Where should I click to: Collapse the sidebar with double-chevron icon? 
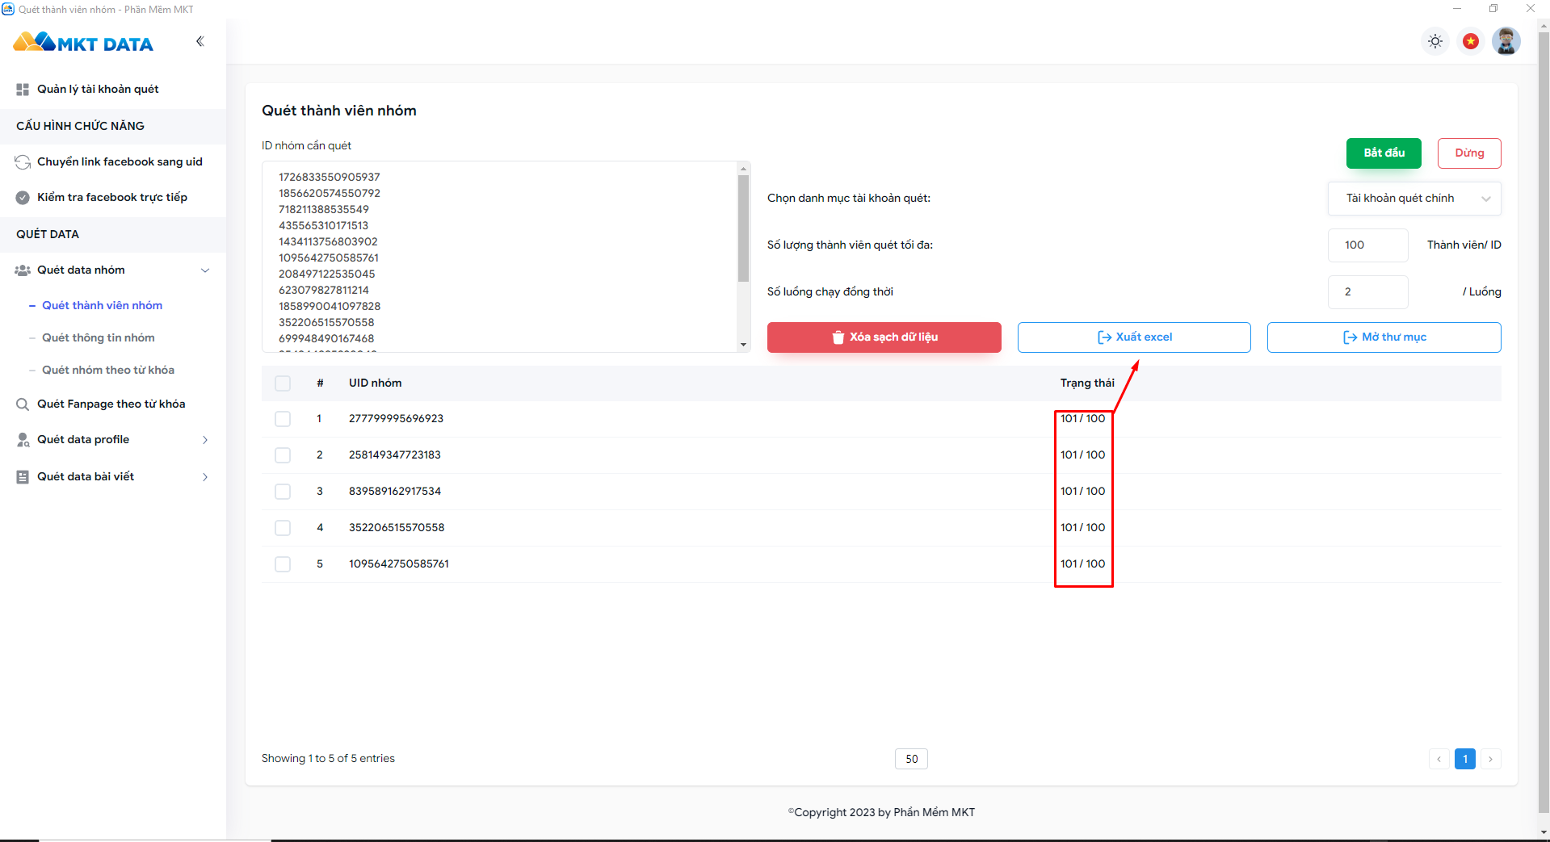[x=200, y=41]
